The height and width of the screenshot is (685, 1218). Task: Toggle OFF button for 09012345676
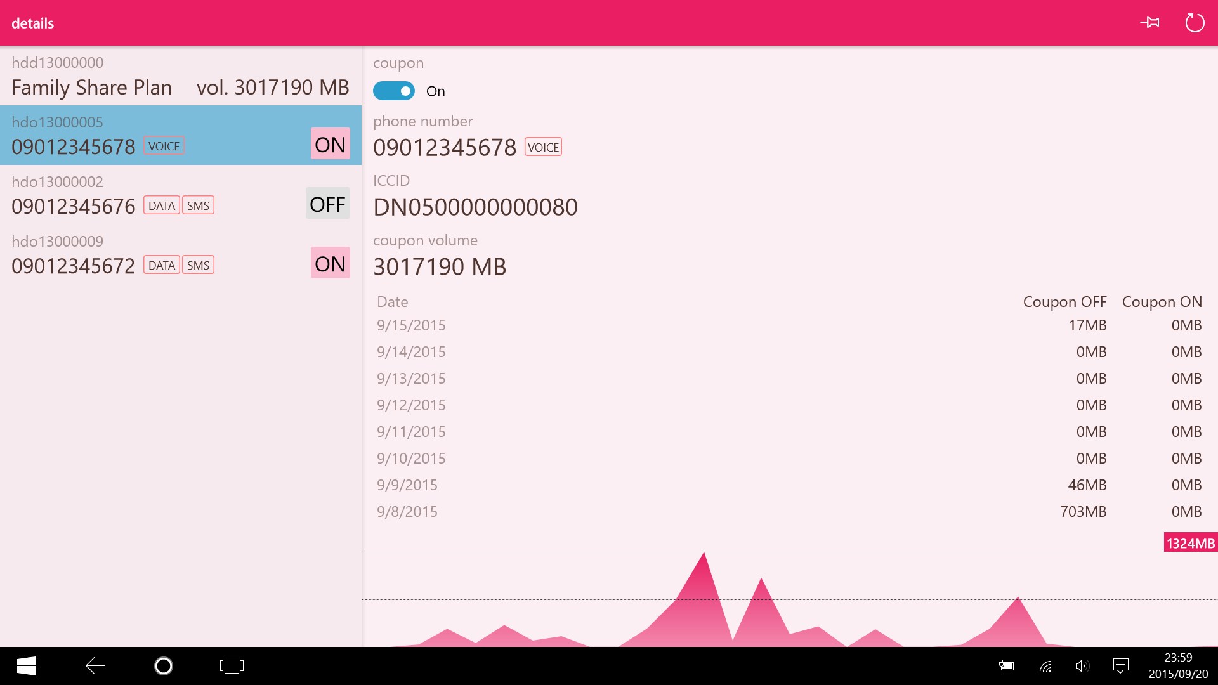(327, 204)
